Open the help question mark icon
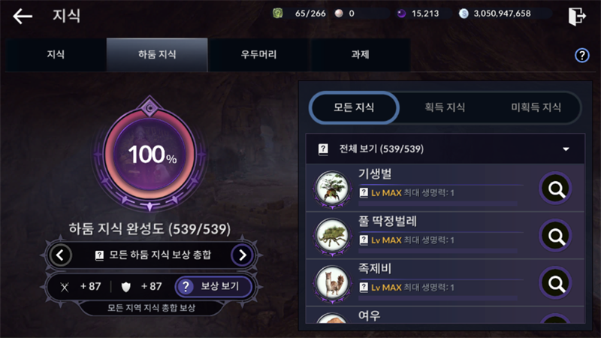 coord(581,56)
